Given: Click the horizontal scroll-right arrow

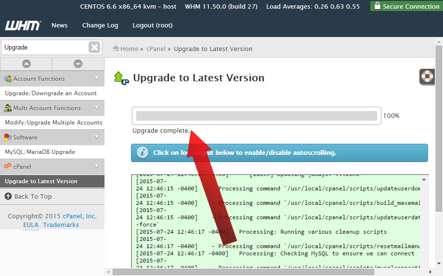Looking at the screenshot, I should pyautogui.click(x=430, y=272).
